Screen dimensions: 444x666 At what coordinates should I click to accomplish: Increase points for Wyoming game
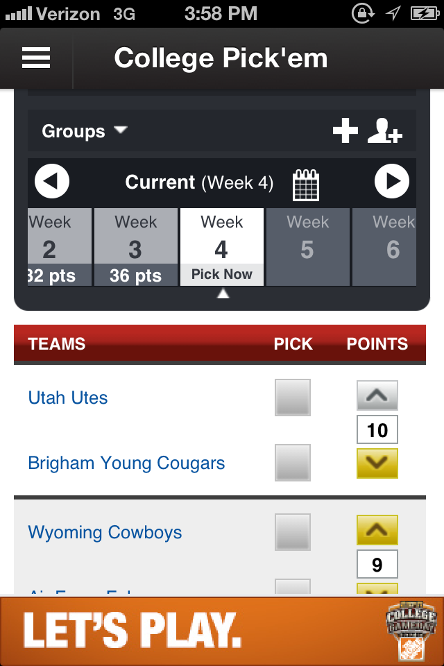pyautogui.click(x=377, y=531)
